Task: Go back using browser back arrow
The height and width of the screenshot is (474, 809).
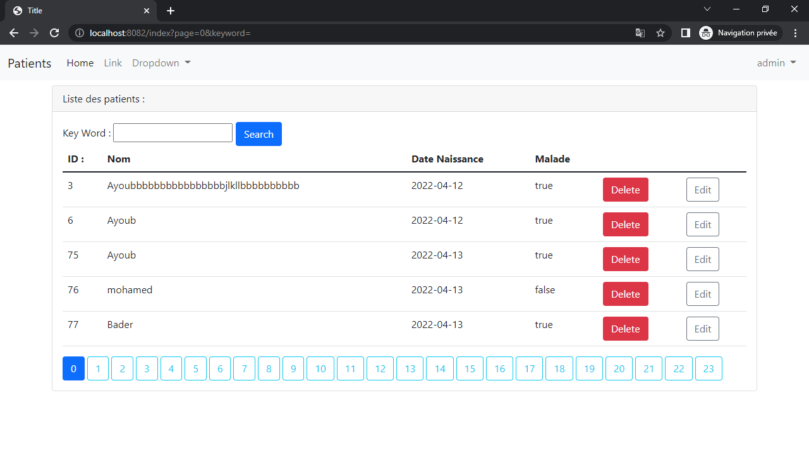Action: [14, 33]
